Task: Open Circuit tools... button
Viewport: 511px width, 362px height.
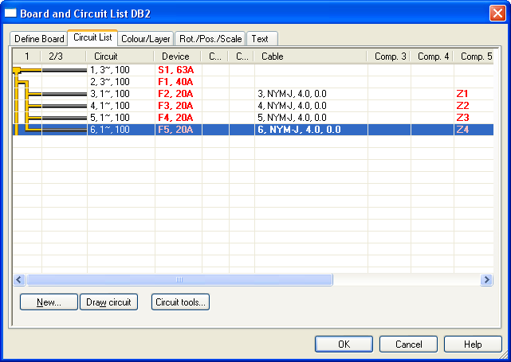Action: 180,302
